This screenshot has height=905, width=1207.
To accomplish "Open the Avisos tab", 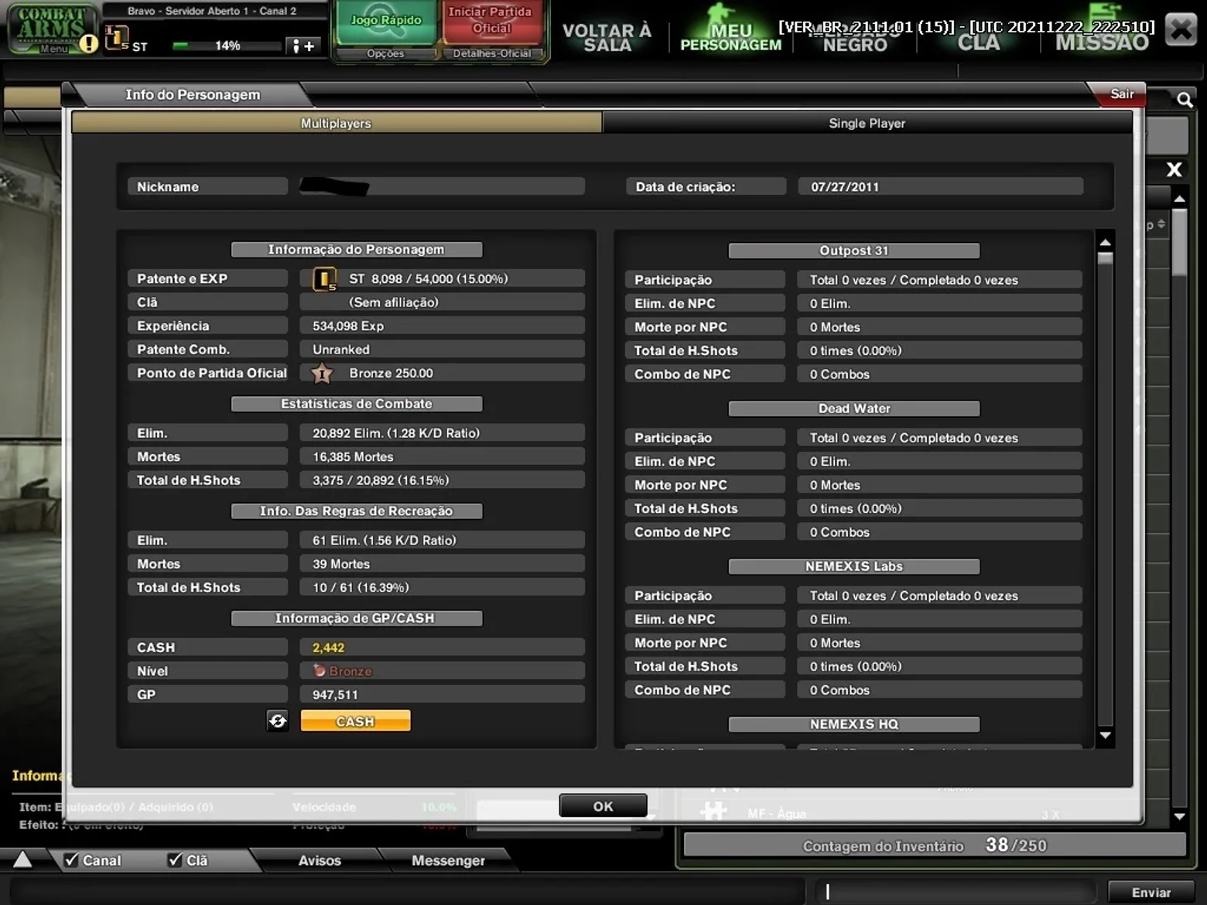I will point(320,860).
